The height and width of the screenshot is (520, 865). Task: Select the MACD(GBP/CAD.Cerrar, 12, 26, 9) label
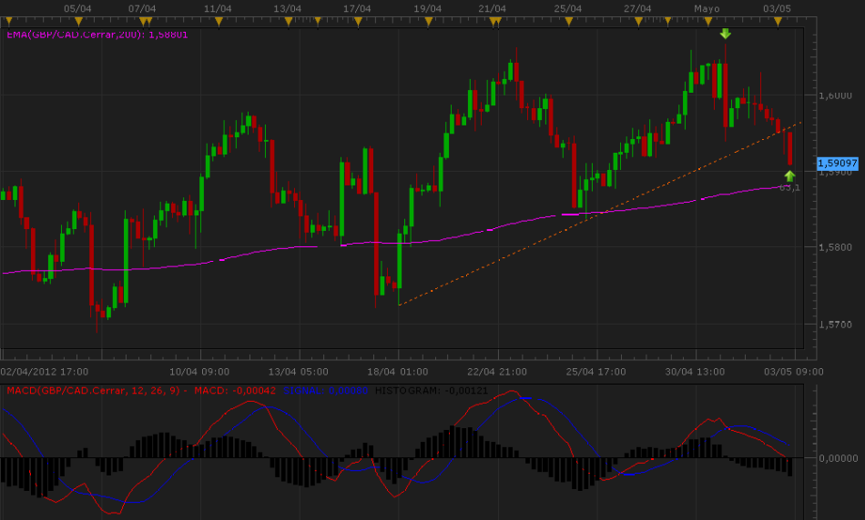pyautogui.click(x=96, y=390)
